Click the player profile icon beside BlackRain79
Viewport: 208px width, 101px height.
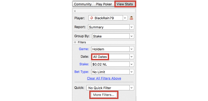(x=131, y=18)
